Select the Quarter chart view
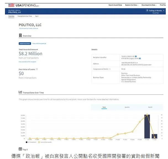Viewport: 168px width, 159px height. (x=127, y=107)
